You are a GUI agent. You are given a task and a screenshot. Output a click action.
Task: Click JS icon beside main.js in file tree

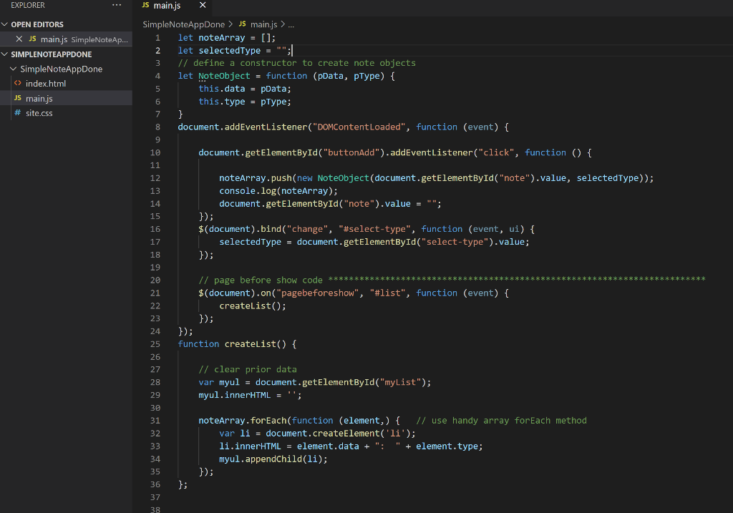tap(18, 99)
